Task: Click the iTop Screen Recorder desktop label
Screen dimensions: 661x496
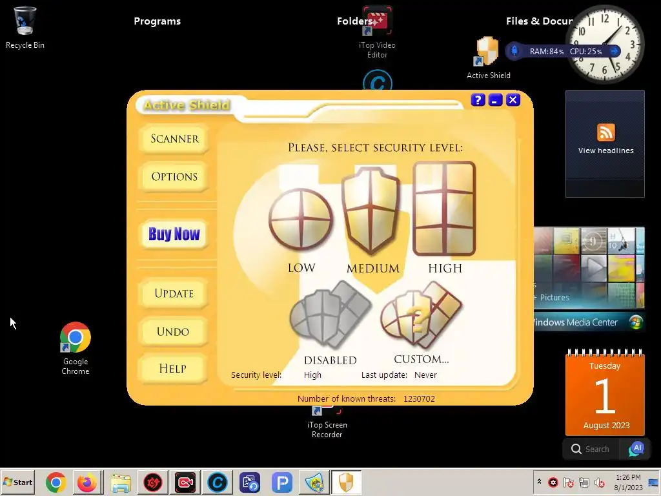Action: coord(327,429)
